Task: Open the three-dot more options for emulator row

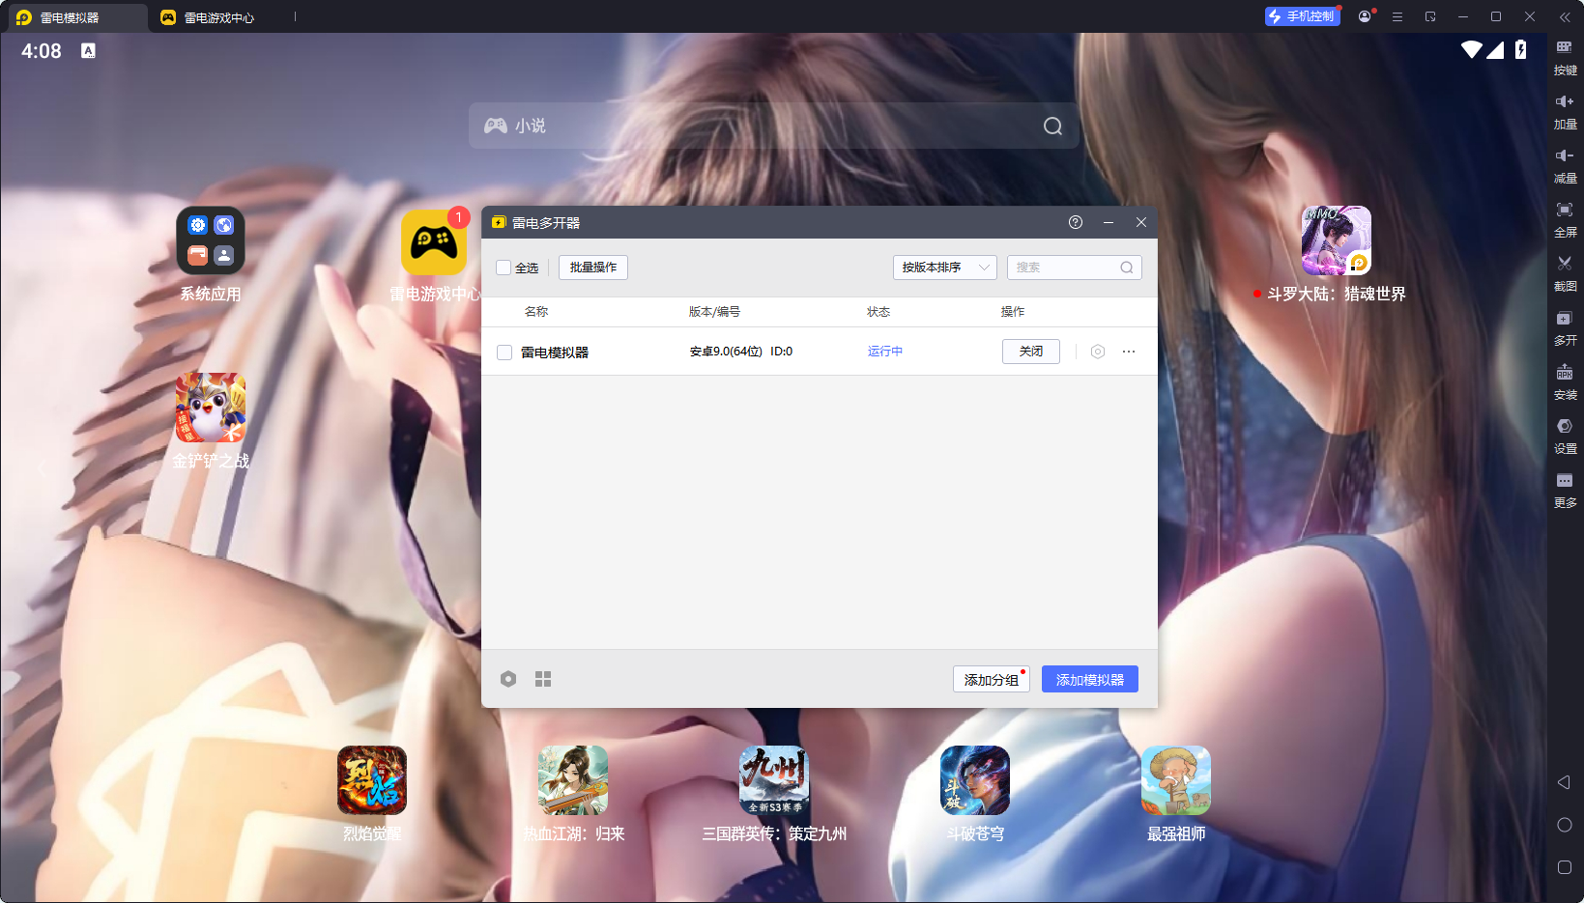Action: [x=1129, y=352]
